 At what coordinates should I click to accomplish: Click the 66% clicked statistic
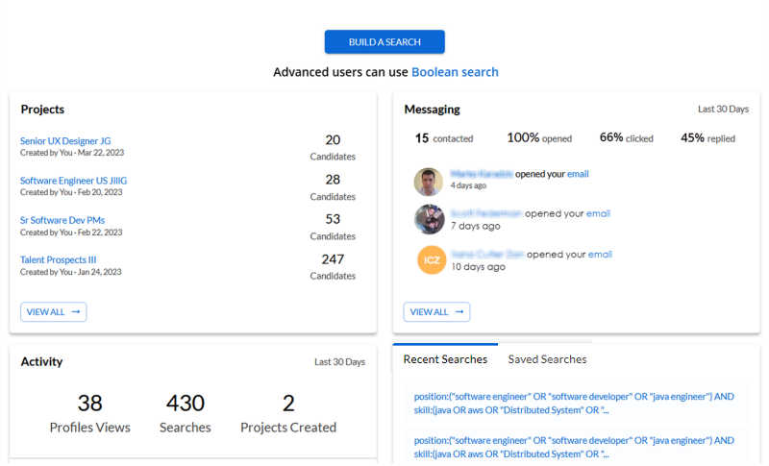[x=627, y=138]
